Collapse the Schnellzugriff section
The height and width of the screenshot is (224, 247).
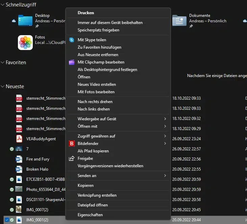coord(3,5)
